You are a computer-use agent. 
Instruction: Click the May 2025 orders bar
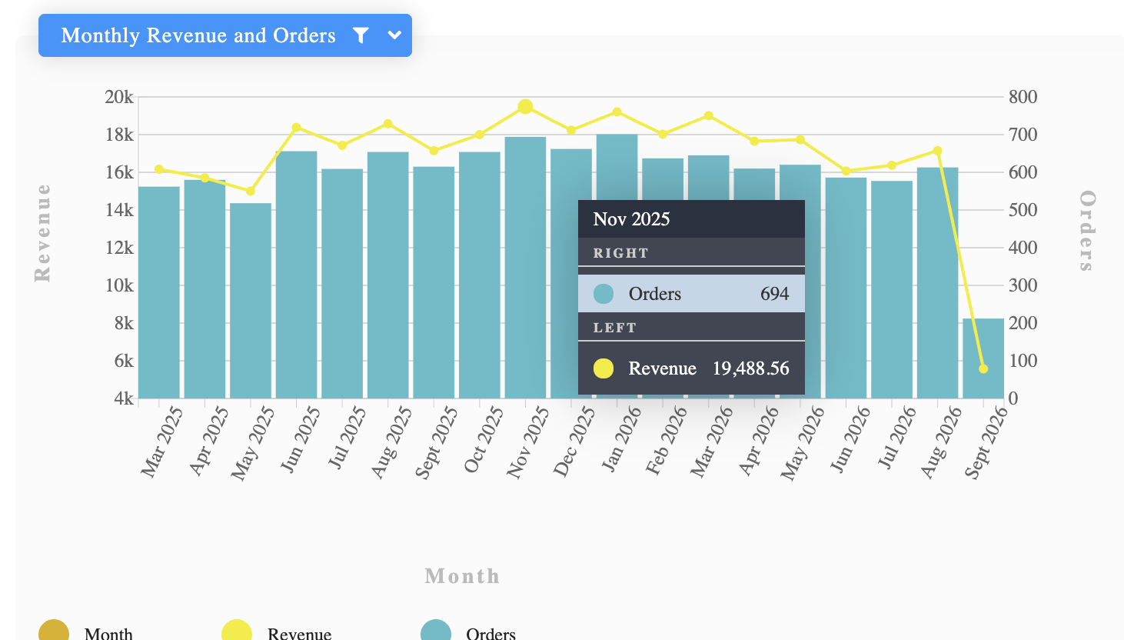[251, 301]
